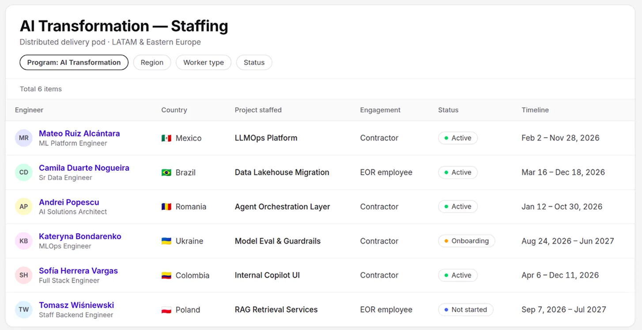Toggle the Program: AI Transformation filter chip
The width and height of the screenshot is (642, 330).
(x=74, y=62)
